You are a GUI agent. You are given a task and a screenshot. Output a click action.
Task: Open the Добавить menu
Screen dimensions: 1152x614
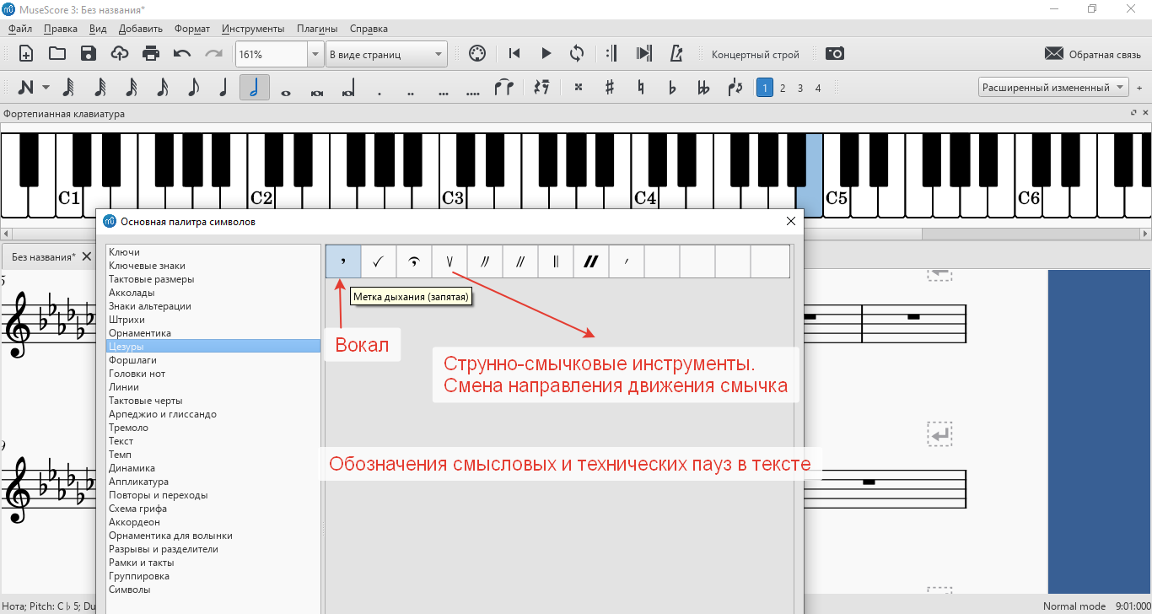tap(141, 29)
